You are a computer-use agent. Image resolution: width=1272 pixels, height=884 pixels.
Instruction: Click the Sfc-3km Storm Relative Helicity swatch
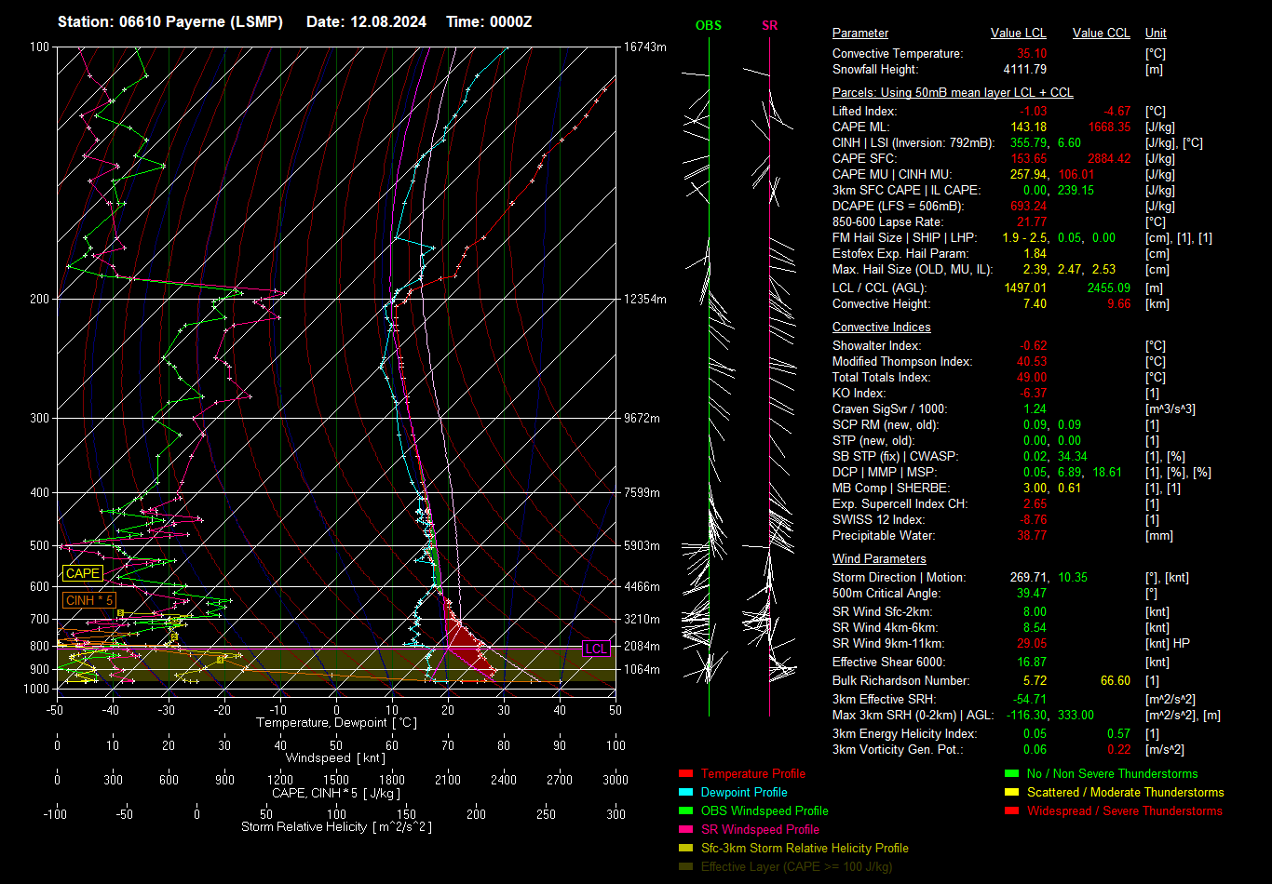click(686, 849)
